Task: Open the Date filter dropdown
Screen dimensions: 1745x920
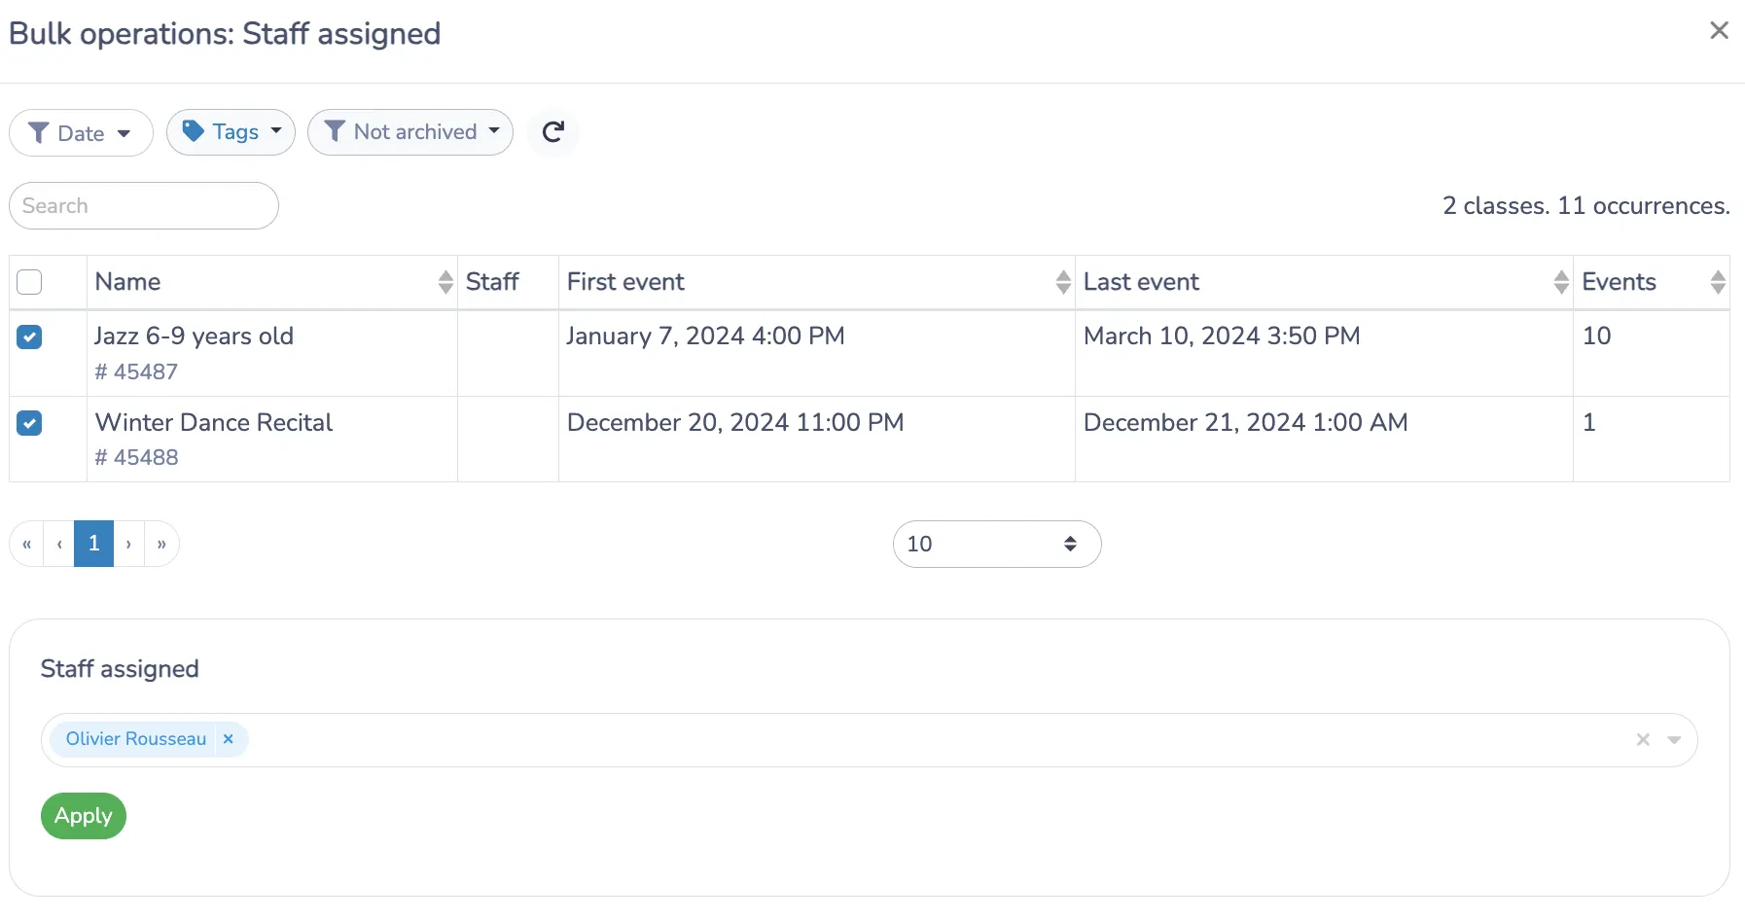Action: tap(81, 132)
